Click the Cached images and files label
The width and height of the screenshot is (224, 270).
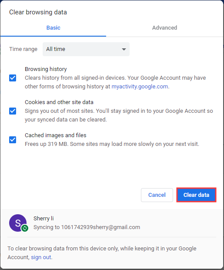coord(56,135)
